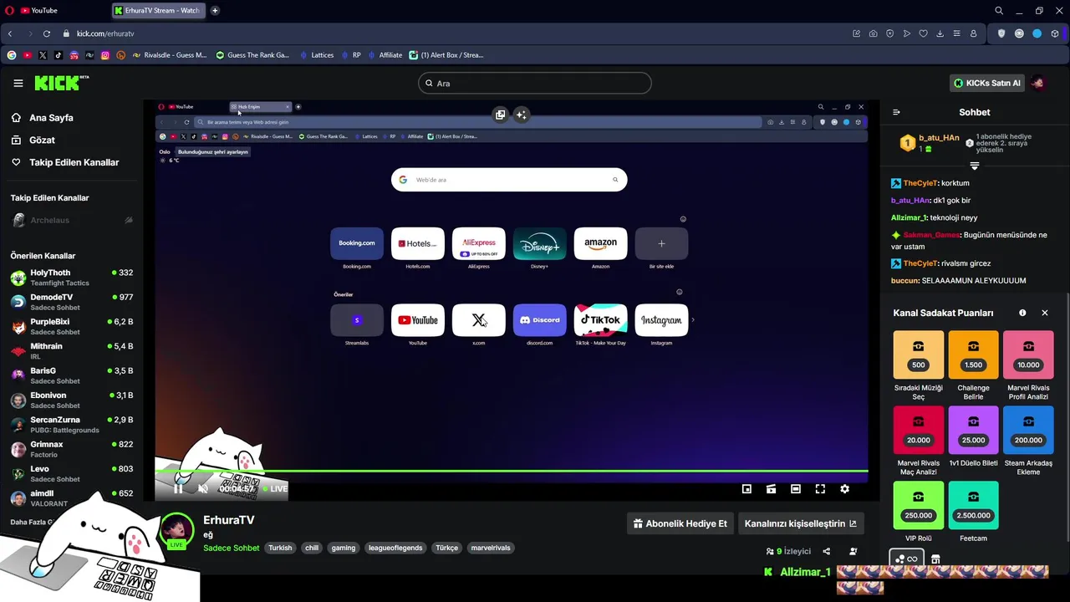The width and height of the screenshot is (1070, 602).
Task: Open the Affiliate bookmark
Action: click(385, 55)
